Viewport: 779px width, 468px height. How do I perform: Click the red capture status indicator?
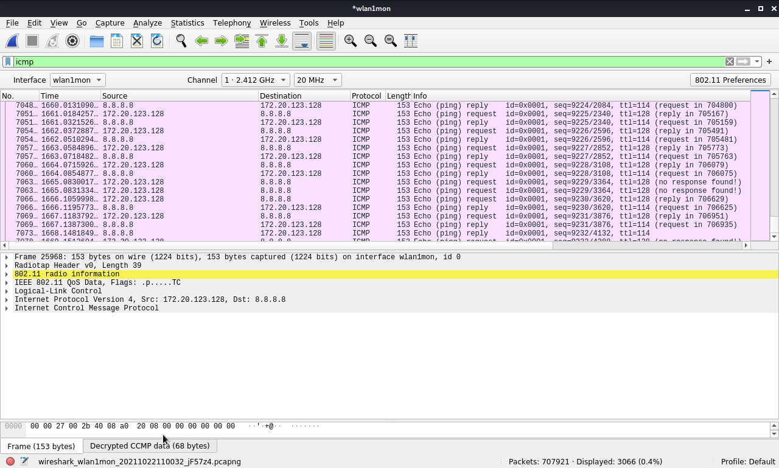[x=10, y=461]
